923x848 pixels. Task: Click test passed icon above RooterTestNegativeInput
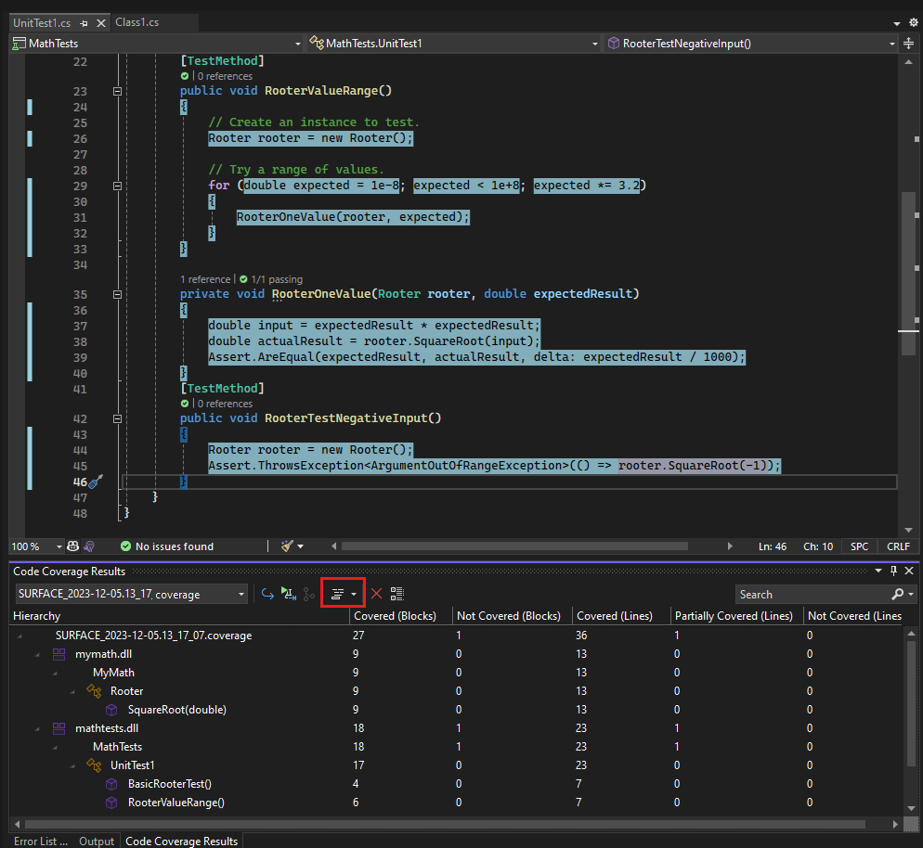pos(185,404)
